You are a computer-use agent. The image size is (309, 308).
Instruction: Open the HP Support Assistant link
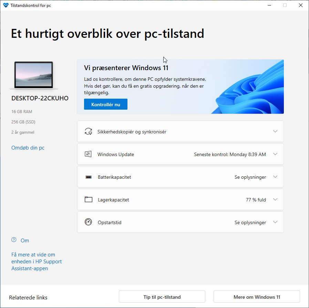[x=37, y=261]
